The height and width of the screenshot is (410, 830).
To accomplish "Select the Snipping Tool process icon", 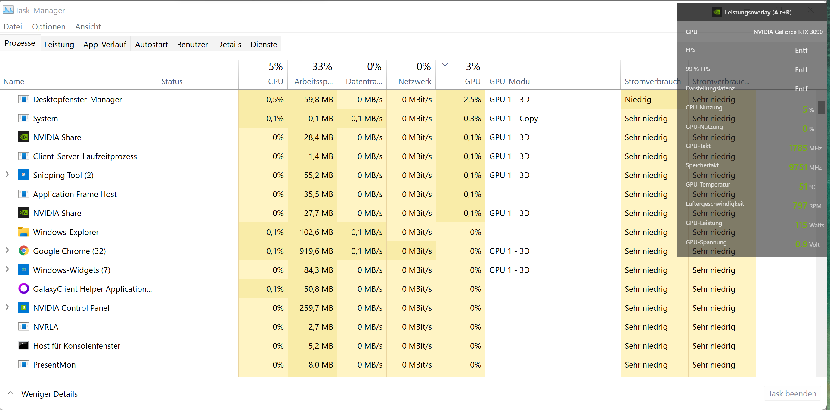I will click(x=23, y=175).
